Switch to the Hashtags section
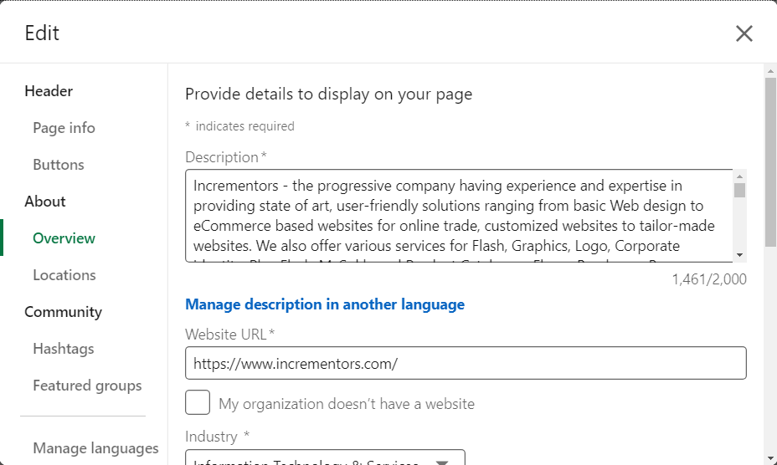 point(64,349)
